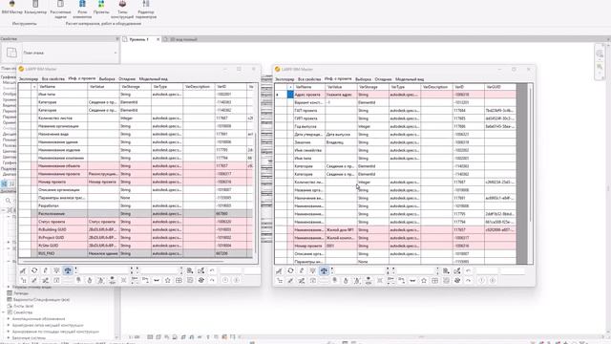Open the План этажа type selector dropdown
The height and width of the screenshot is (344, 611).
click(116, 53)
